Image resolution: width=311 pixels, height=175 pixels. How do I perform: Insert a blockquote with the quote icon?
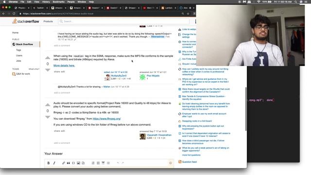[69, 163]
